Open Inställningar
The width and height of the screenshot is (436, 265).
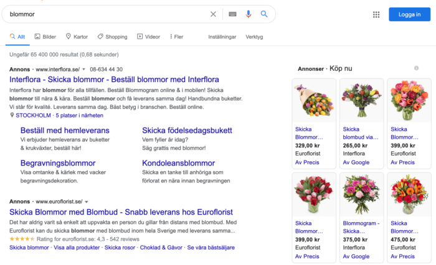222,37
